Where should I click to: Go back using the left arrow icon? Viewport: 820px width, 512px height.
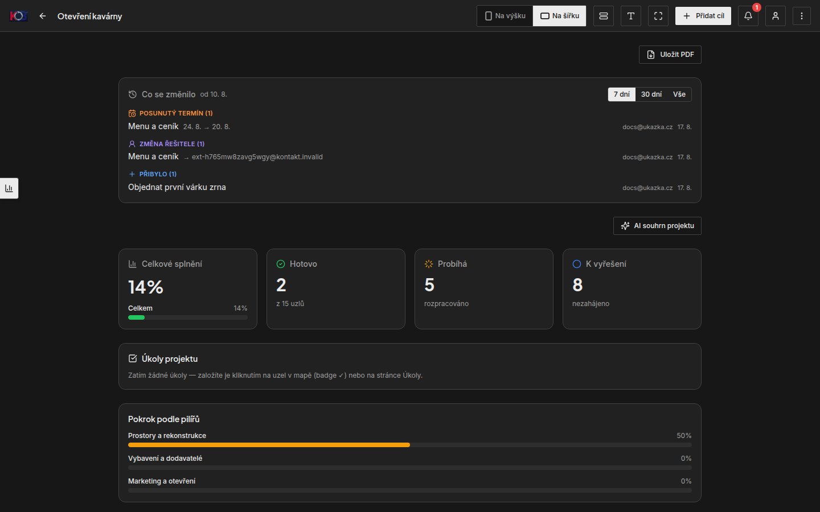pyautogui.click(x=43, y=16)
